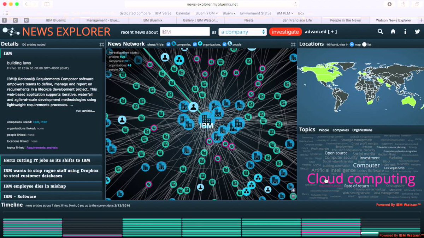Switch to the Management - Blue... browser tab
Image resolution: width=424 pixels, height=238 pixels.
(103, 20)
